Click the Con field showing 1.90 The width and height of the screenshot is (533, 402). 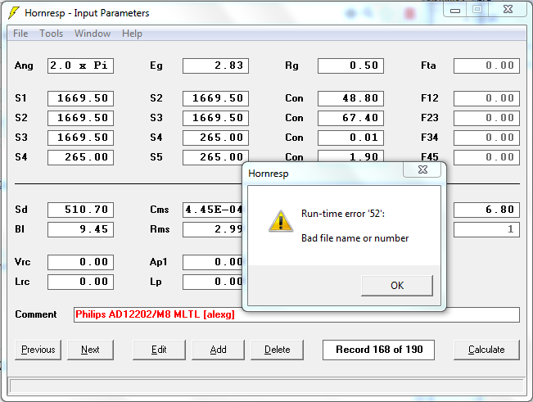coord(350,156)
